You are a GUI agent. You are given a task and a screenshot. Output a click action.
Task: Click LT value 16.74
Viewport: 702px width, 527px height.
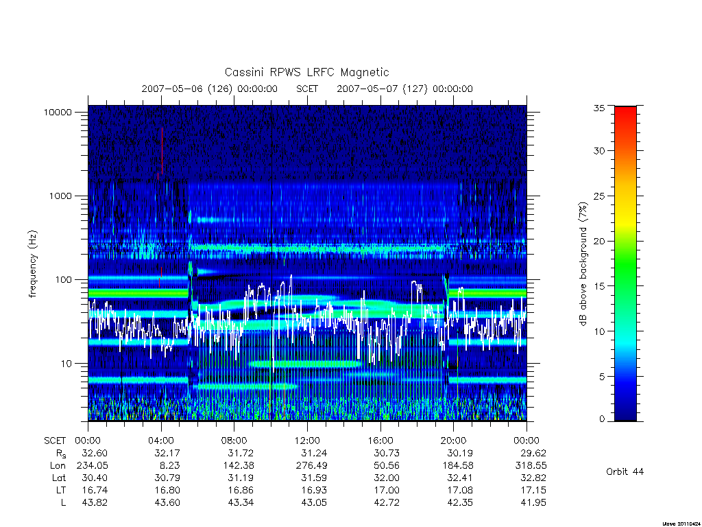pyautogui.click(x=95, y=490)
